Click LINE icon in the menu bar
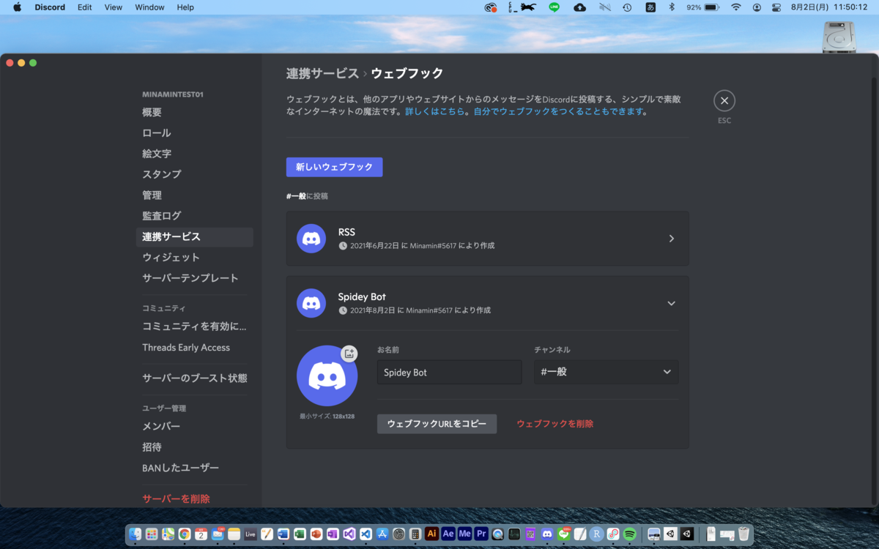 pyautogui.click(x=554, y=7)
